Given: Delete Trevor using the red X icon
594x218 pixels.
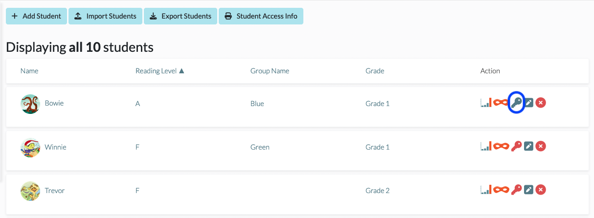Looking at the screenshot, I should click(x=541, y=190).
